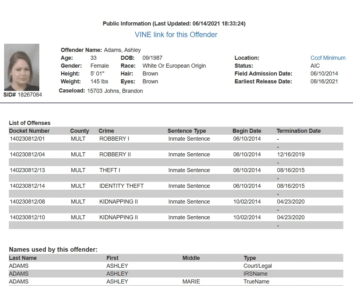Click the Begin Date column header
Image resolution: width=353 pixels, height=286 pixels.
pos(247,131)
